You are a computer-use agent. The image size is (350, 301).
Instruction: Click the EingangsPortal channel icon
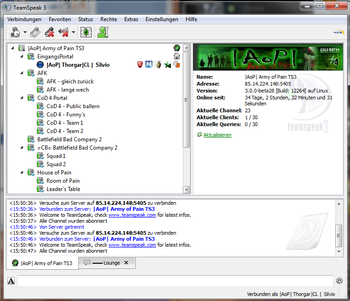coord(31,57)
